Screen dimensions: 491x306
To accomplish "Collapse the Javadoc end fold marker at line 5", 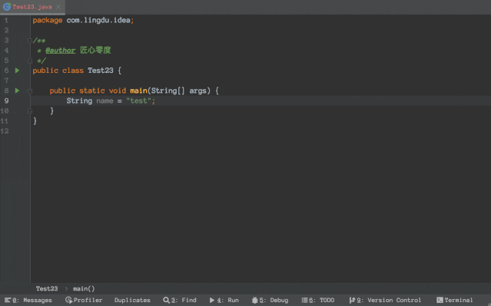I will tap(30, 61).
